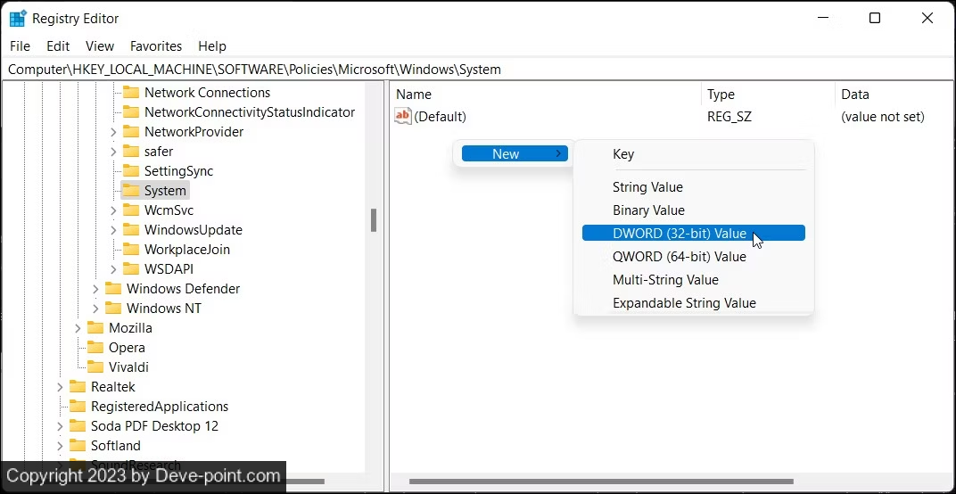Click the Type column header
The height and width of the screenshot is (494, 956).
pos(768,95)
